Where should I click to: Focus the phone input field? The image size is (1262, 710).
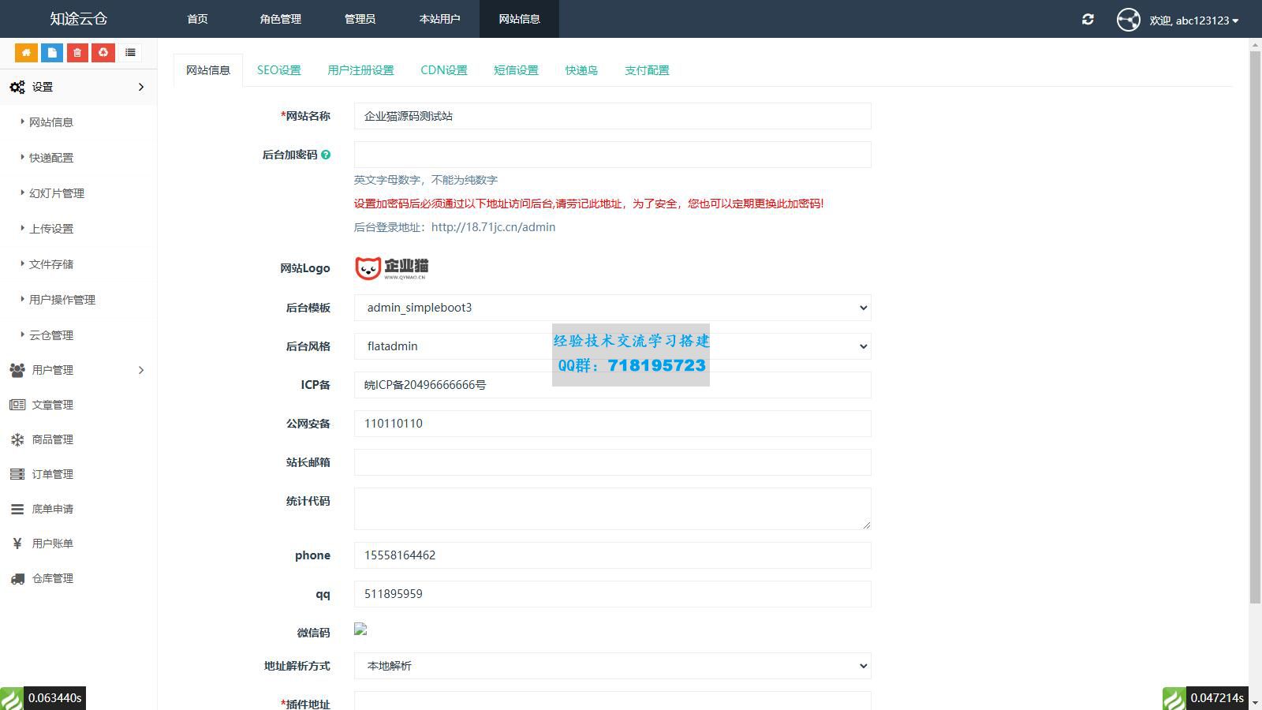[612, 555]
